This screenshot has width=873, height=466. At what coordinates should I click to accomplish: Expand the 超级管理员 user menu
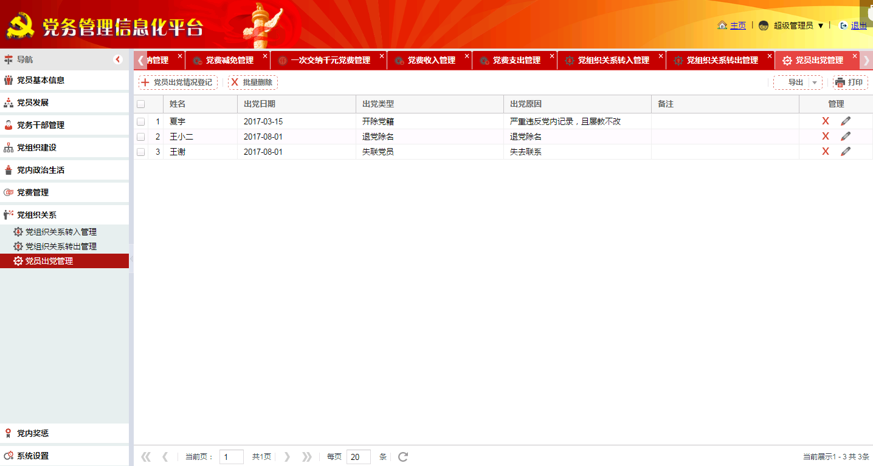point(797,25)
